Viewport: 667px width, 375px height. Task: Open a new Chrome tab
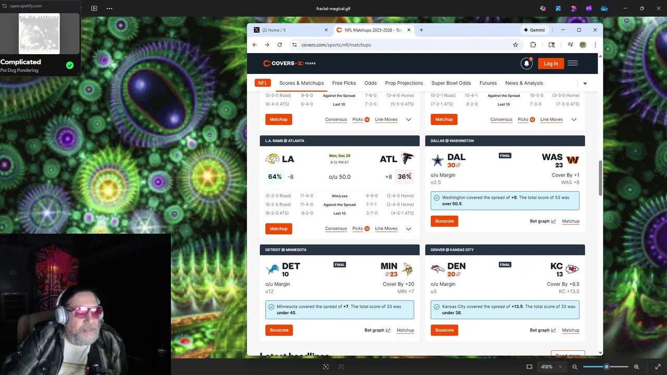421,30
